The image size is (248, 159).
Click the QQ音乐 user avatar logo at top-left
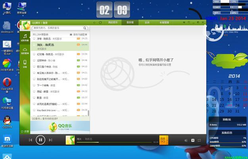click(26, 25)
